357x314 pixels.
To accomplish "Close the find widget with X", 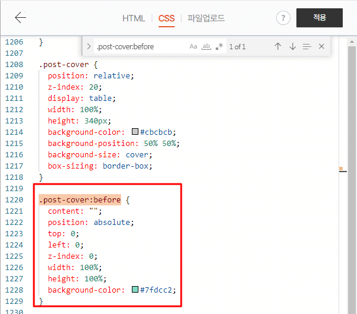I will click(x=321, y=46).
